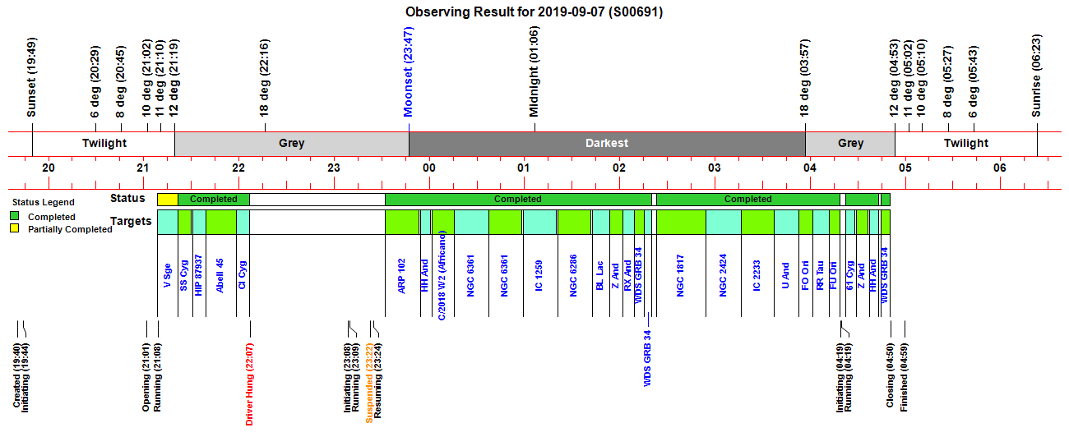Click the Sunrise (06:23) marker
This screenshot has width=1069, height=446.
click(x=1036, y=75)
